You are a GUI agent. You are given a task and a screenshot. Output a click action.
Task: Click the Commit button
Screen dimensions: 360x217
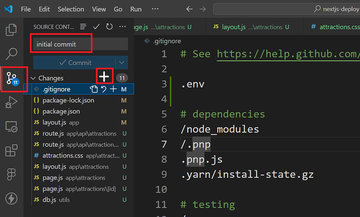click(x=75, y=63)
